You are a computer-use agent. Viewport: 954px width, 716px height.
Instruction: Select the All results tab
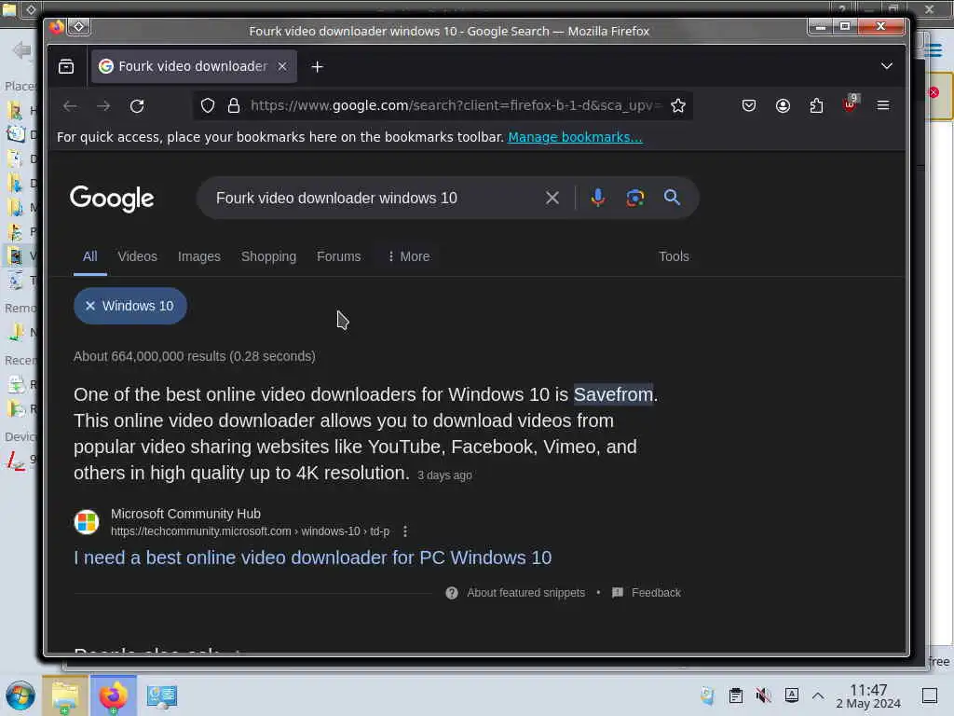pos(90,256)
